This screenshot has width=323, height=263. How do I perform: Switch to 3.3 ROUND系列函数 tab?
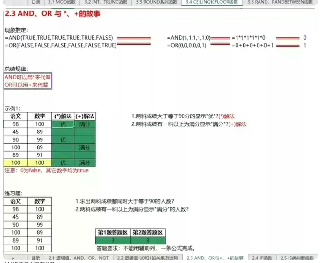coord(157,2)
